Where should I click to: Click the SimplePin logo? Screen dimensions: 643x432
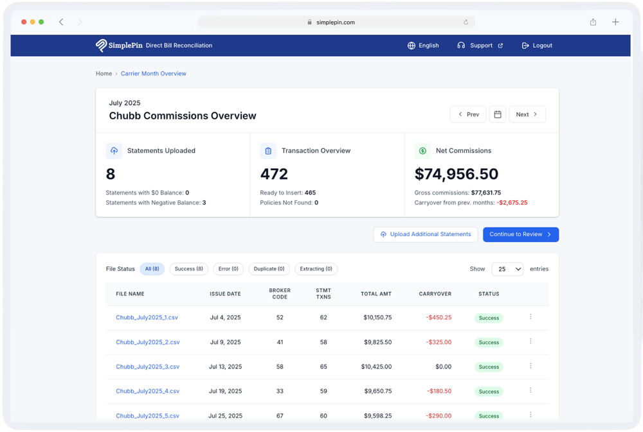coord(119,46)
